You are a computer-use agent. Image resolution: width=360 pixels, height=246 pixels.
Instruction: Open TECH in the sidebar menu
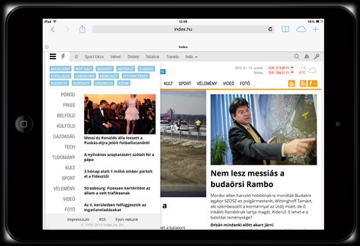tap(70, 147)
